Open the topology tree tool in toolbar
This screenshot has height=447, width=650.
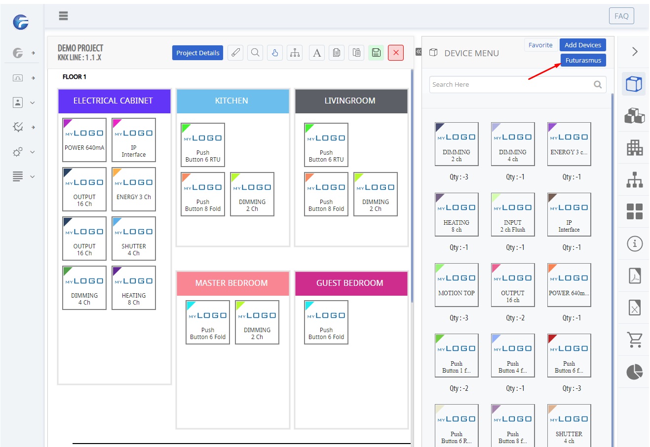pyautogui.click(x=295, y=53)
